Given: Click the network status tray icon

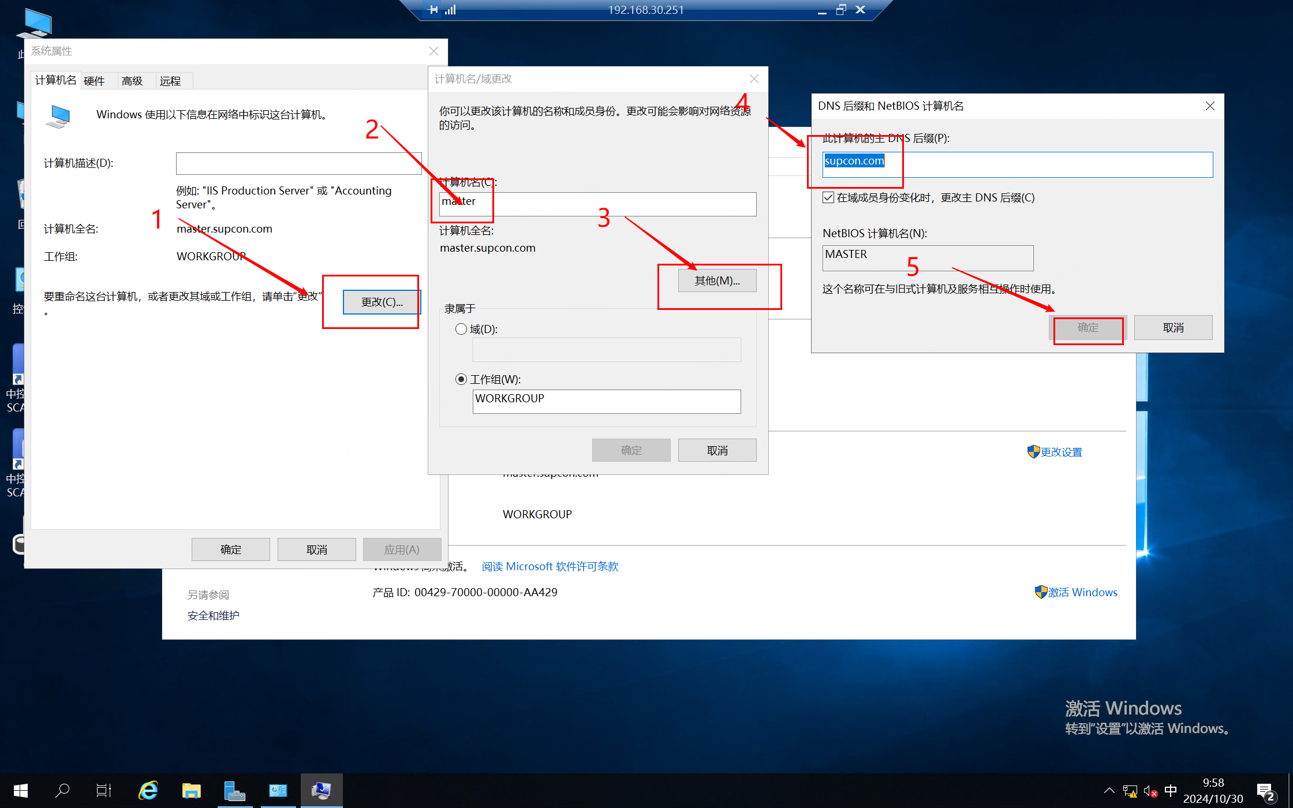Looking at the screenshot, I should click(x=1130, y=791).
